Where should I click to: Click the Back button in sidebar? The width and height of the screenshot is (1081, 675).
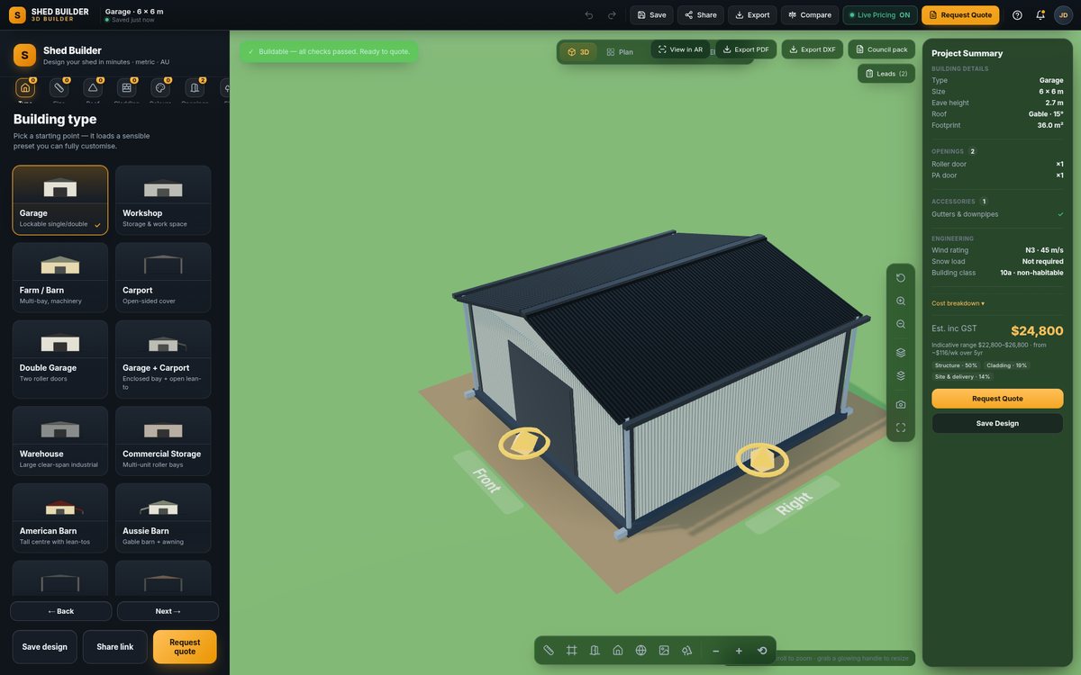pyautogui.click(x=61, y=611)
